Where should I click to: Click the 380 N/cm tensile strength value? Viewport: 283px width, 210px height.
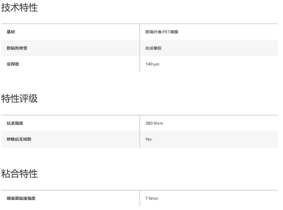coord(154,123)
